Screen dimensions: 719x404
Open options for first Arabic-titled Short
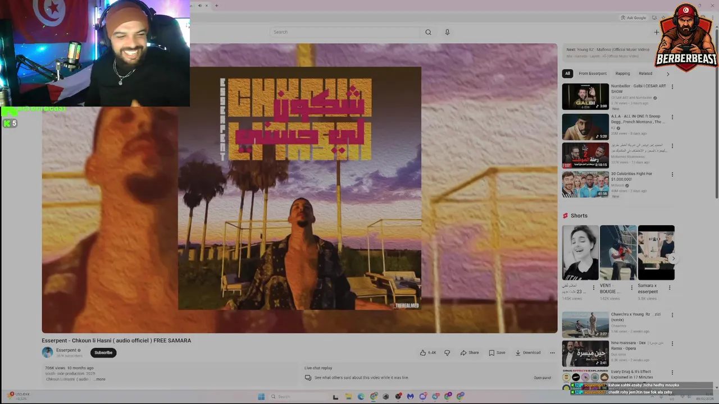593,288
